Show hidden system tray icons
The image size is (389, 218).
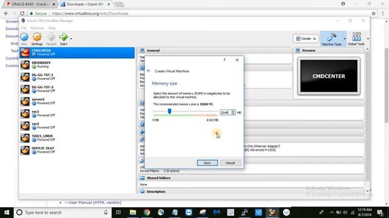[331, 213]
